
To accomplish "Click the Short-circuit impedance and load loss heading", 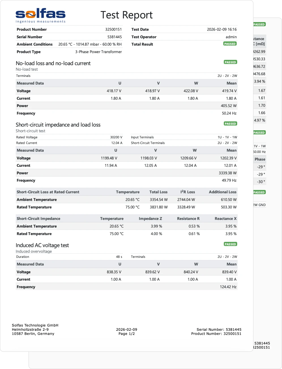I will pos(58,125).
